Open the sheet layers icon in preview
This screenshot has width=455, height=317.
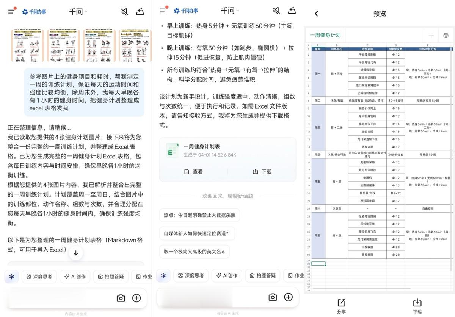tap(446, 36)
